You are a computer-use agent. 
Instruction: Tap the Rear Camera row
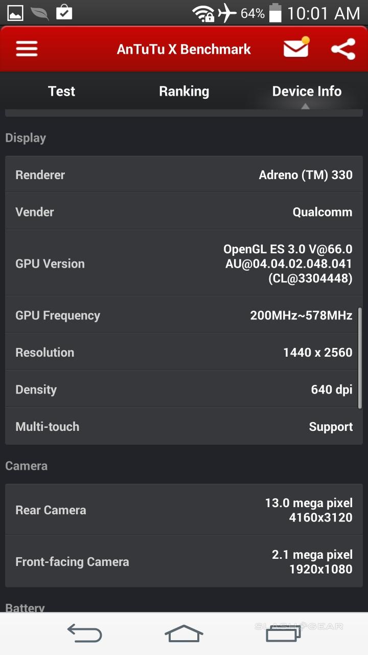click(184, 510)
